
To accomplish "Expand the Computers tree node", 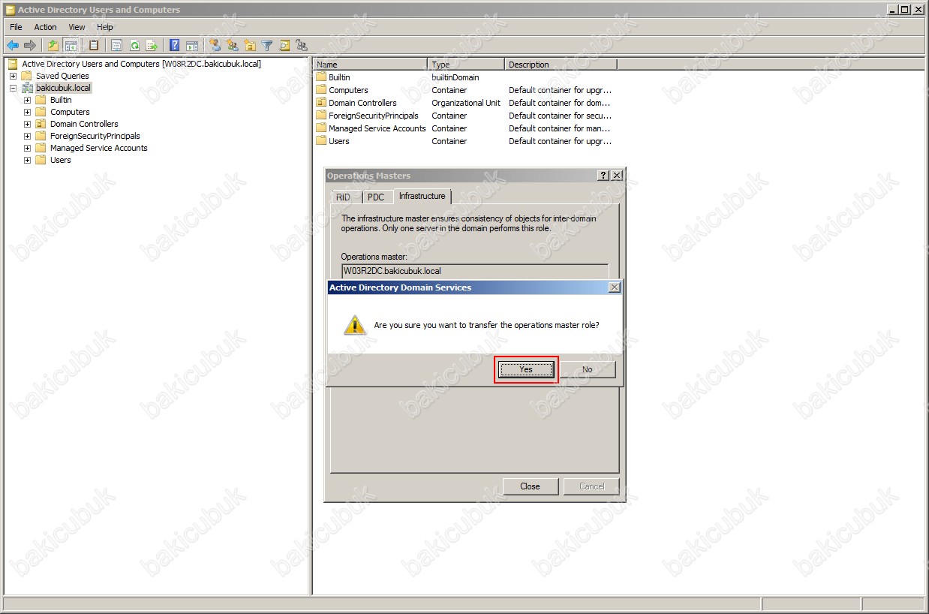I will tap(27, 112).
